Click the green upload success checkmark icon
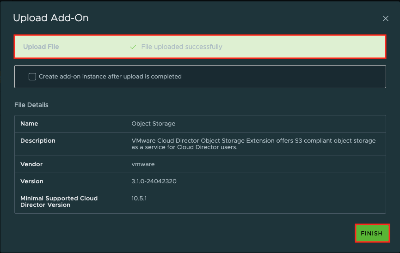Viewport: 400px width, 253px height. coord(133,47)
